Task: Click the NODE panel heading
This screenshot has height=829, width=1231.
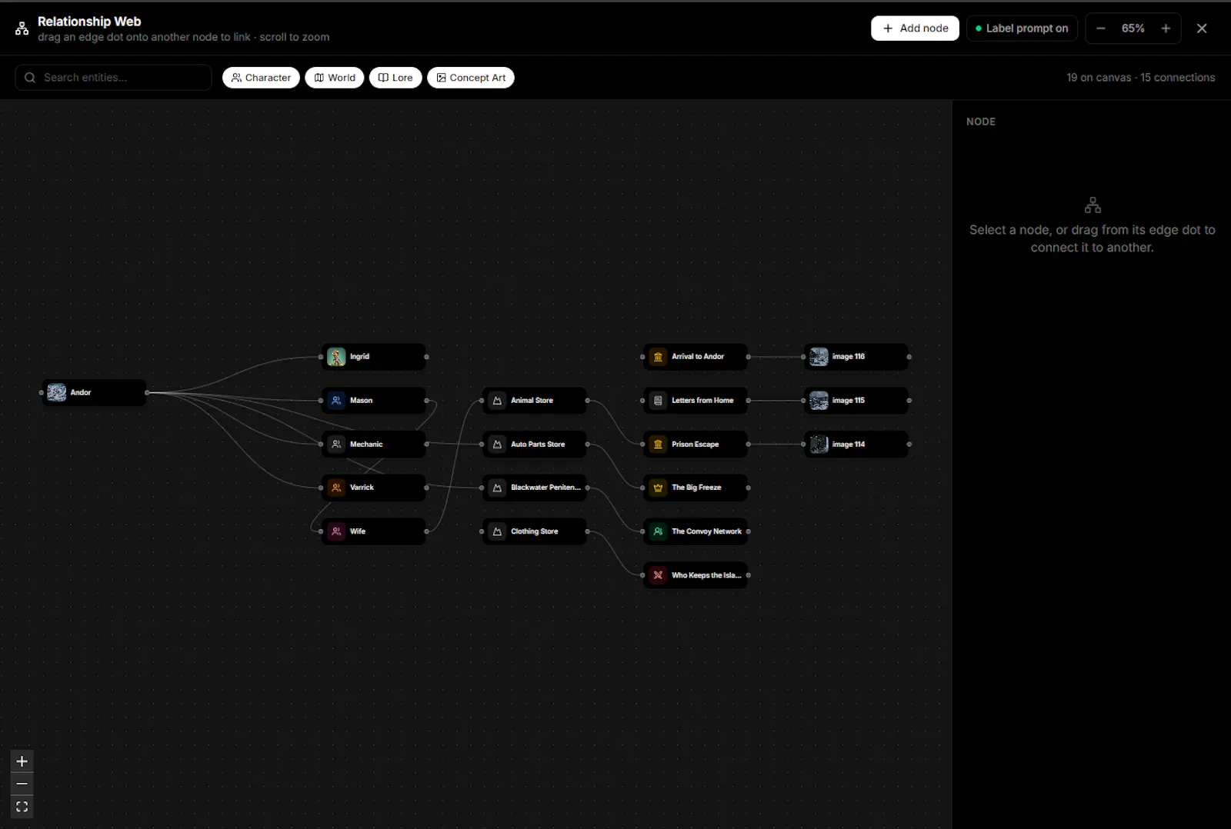Action: click(981, 122)
